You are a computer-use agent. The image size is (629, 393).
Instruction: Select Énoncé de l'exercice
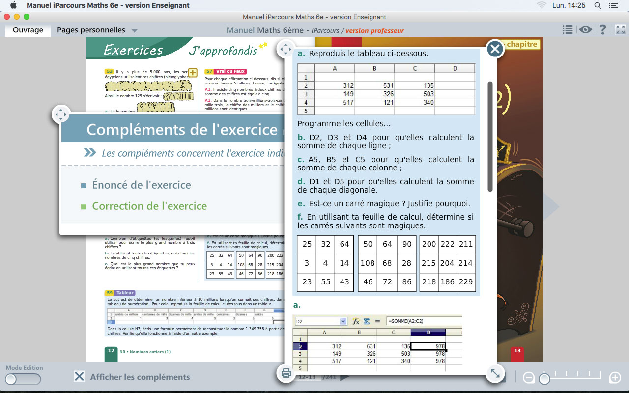pos(142,185)
